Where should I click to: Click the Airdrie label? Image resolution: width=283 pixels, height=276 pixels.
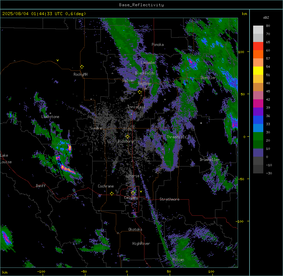point(133,176)
